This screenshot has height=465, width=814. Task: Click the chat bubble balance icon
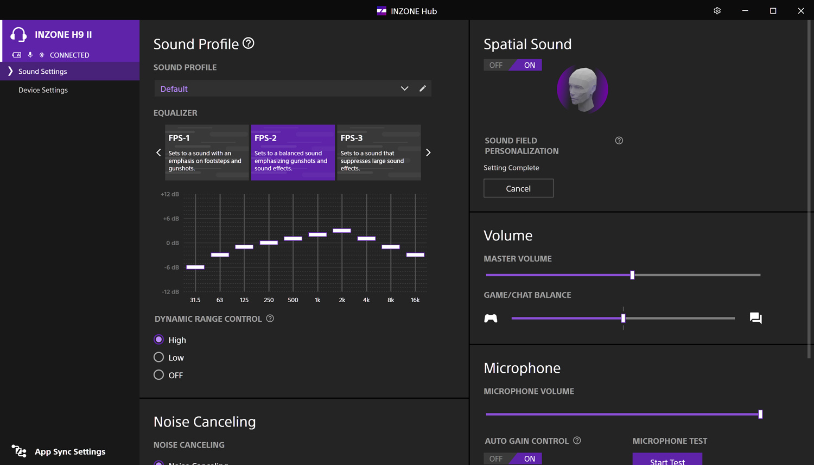755,318
